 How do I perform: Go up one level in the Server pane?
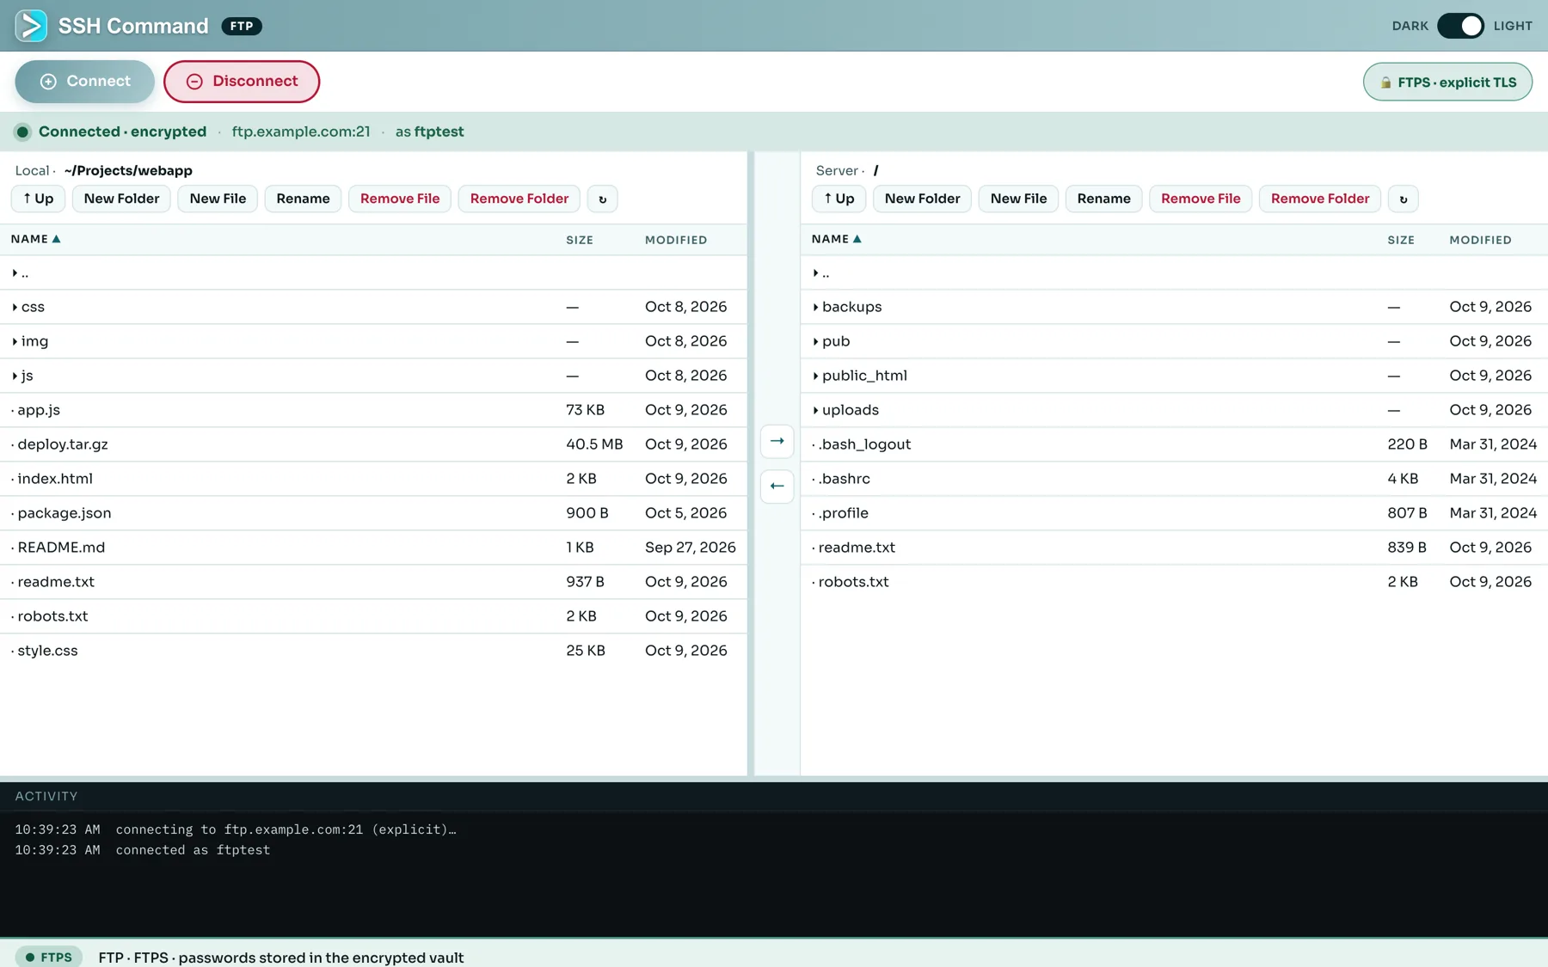pyautogui.click(x=838, y=199)
